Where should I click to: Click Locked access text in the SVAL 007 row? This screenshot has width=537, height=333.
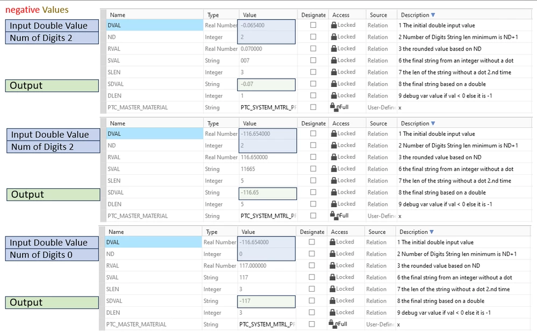pyautogui.click(x=346, y=60)
